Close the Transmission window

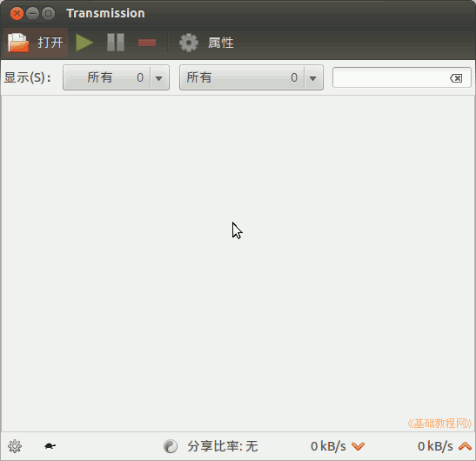[17, 13]
